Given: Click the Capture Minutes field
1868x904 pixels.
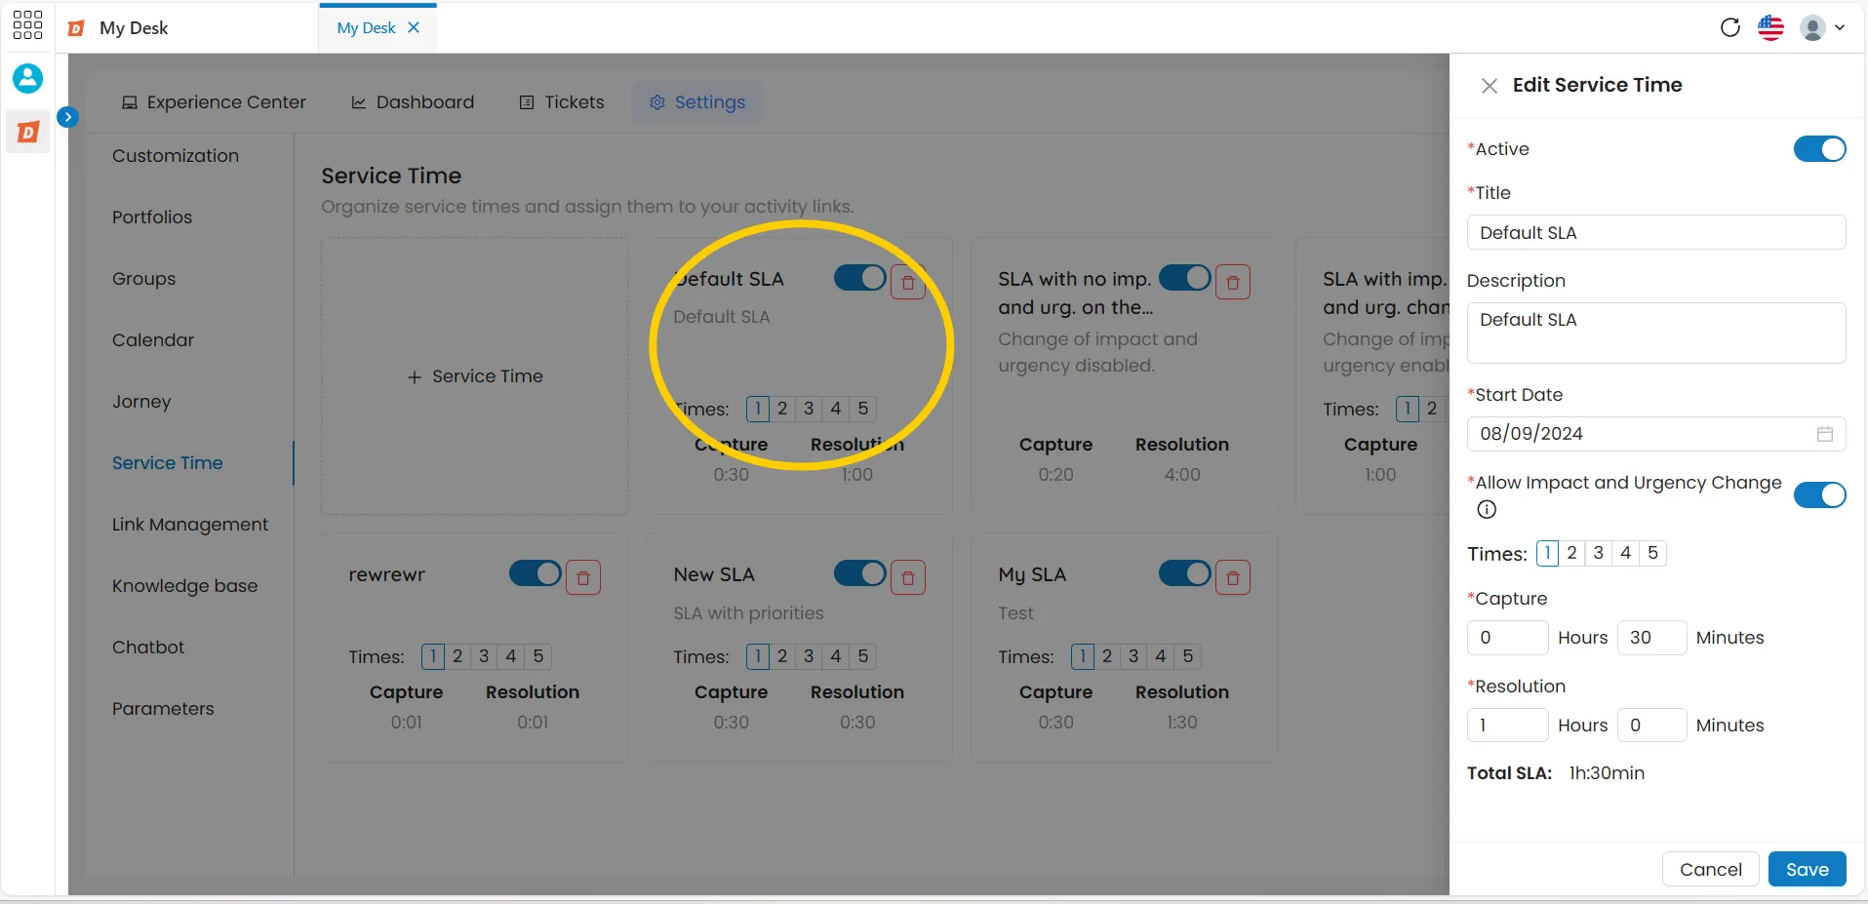Looking at the screenshot, I should point(1652,638).
